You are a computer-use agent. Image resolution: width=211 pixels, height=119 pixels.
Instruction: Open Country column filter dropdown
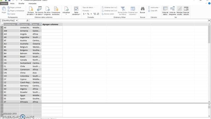[31, 24]
